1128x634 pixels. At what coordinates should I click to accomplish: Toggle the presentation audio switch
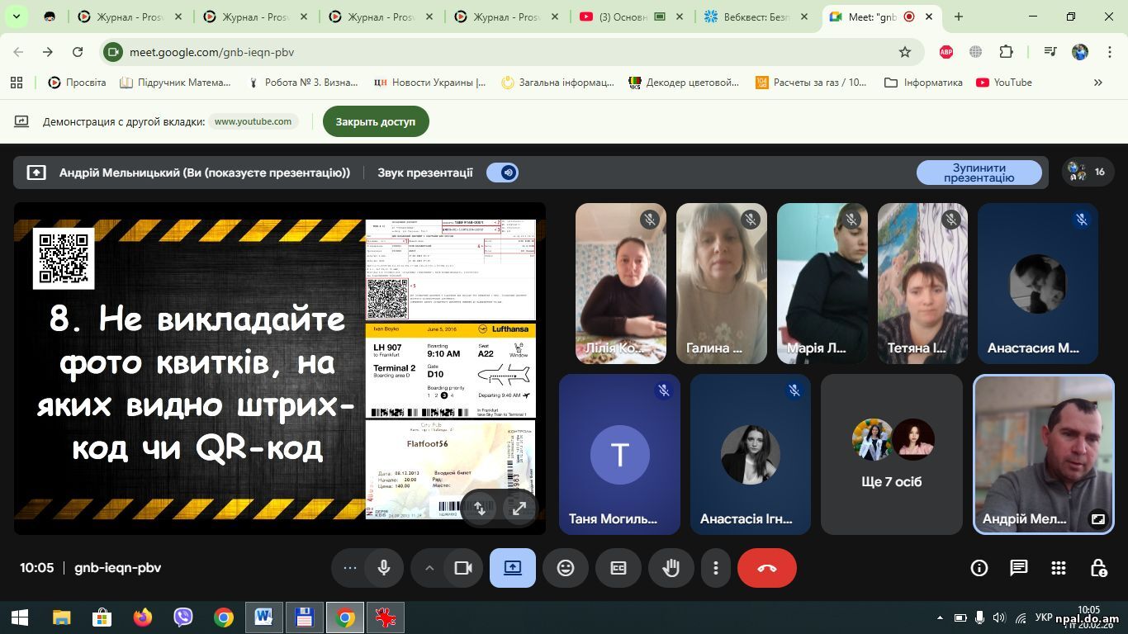502,173
